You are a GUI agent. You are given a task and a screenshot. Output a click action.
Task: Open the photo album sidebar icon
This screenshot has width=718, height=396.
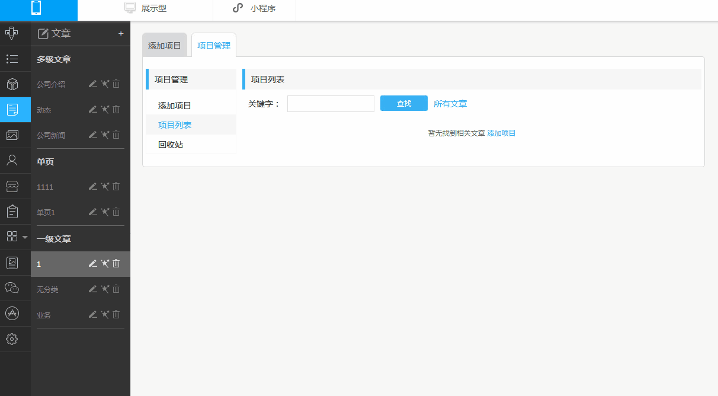(x=12, y=263)
